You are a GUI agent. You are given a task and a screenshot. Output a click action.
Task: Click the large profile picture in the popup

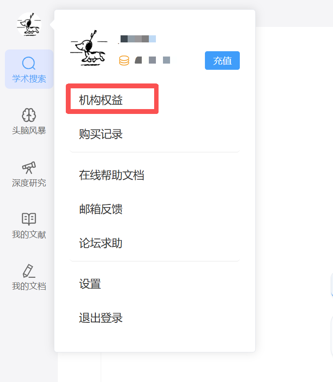tap(88, 48)
